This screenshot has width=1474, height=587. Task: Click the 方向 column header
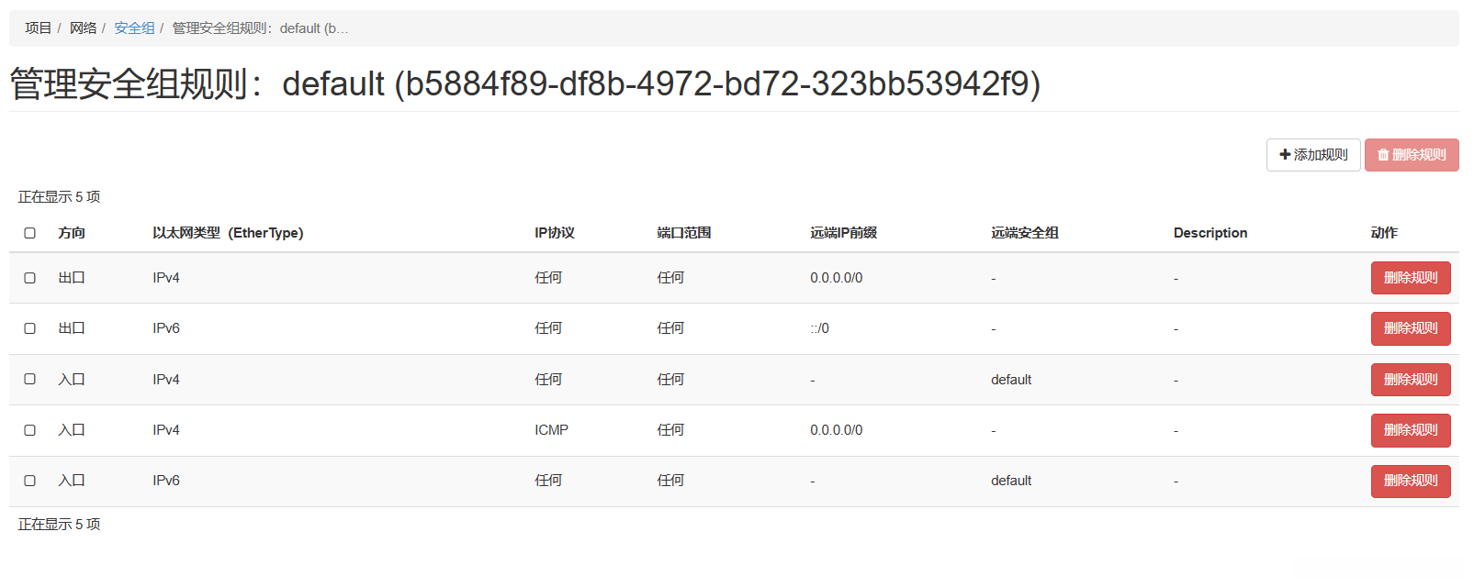click(x=72, y=233)
